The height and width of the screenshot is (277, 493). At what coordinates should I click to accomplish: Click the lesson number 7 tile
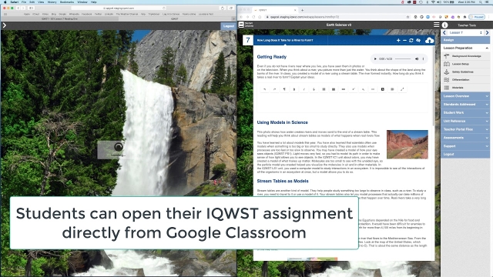[x=248, y=40]
